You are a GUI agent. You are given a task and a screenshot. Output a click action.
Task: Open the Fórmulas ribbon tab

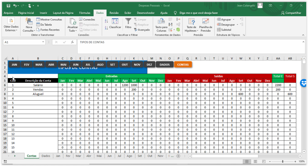85,13
